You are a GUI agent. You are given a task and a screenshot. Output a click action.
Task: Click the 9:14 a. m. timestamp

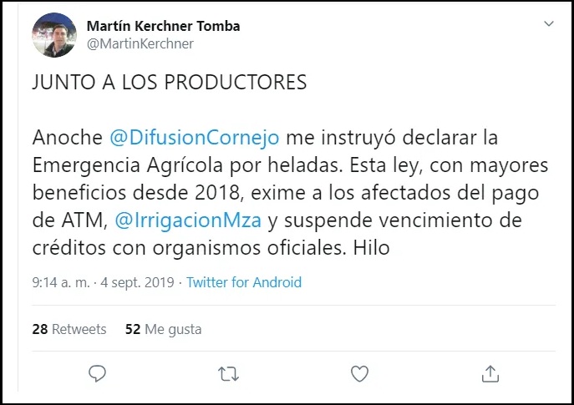pyautogui.click(x=58, y=282)
